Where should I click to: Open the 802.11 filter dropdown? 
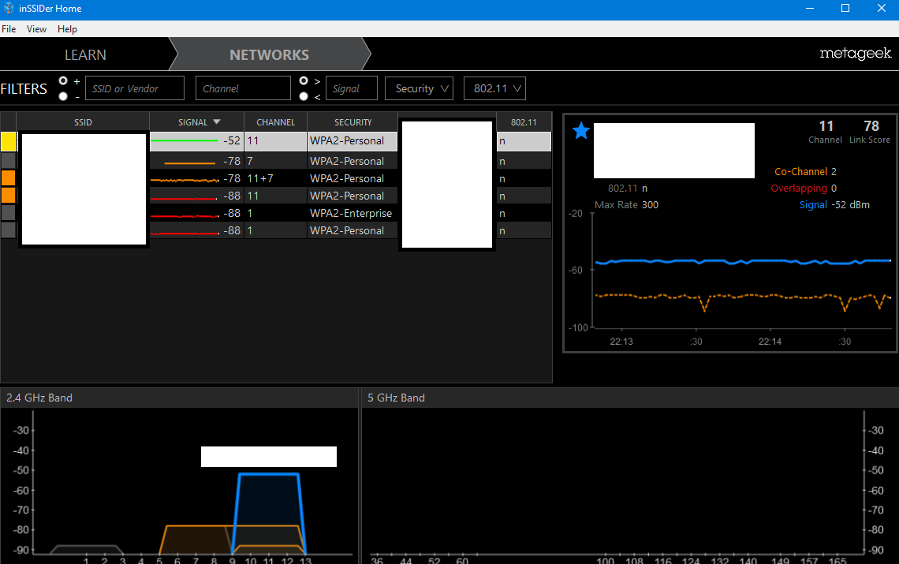point(494,88)
